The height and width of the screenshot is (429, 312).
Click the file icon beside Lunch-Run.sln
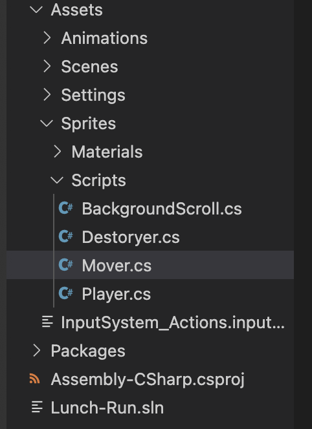[37, 407]
